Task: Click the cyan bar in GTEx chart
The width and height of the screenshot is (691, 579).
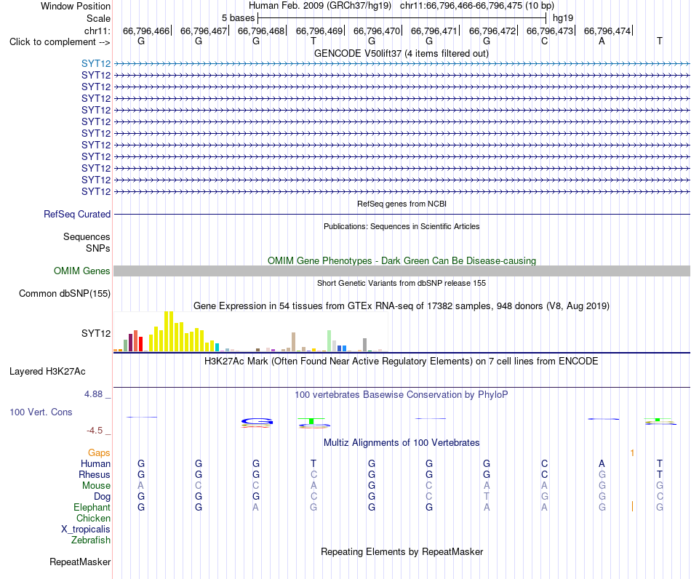Action: (217, 347)
